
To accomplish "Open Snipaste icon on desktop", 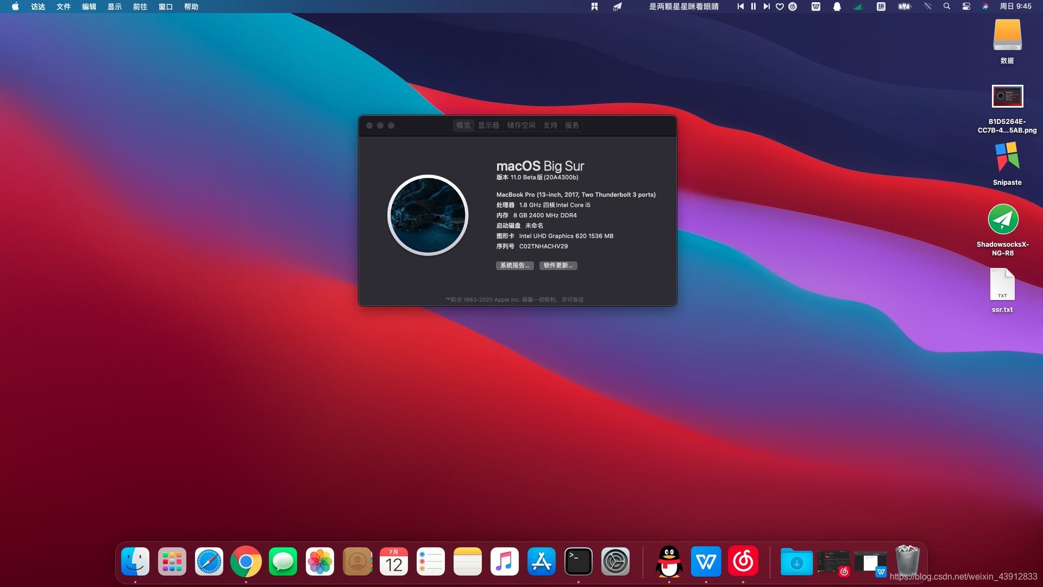I will click(x=1007, y=158).
